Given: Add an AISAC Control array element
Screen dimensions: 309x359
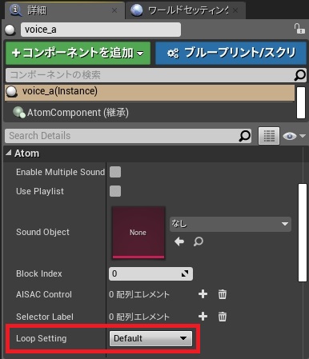Looking at the screenshot, I should (x=203, y=294).
